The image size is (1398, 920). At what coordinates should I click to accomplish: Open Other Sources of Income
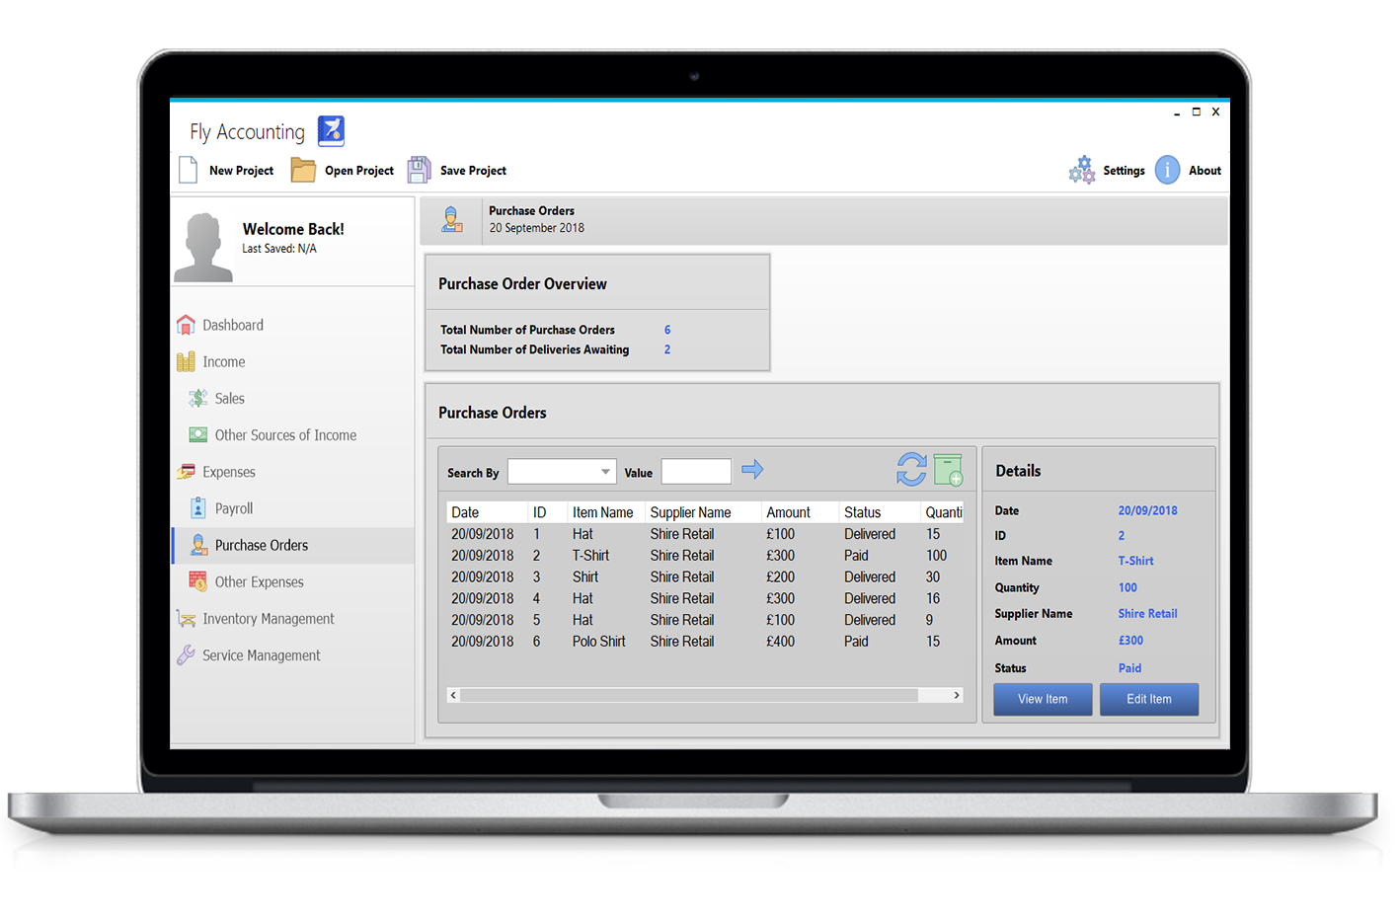[285, 435]
